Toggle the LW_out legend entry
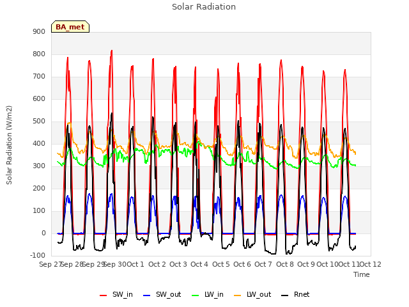 [x=252, y=294]
